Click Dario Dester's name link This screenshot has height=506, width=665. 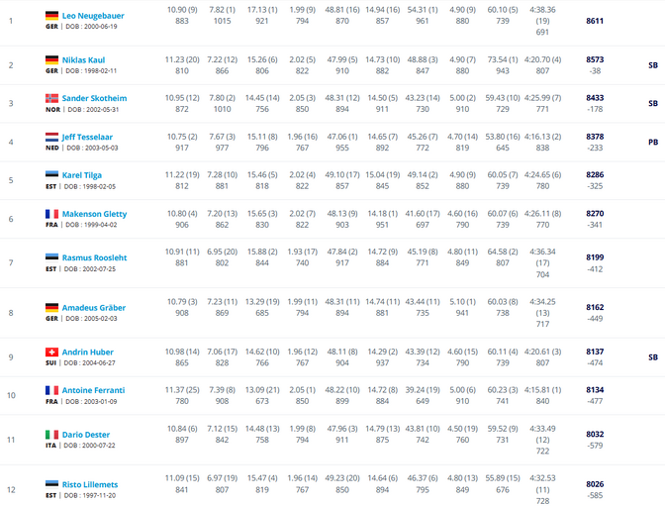pos(86,435)
